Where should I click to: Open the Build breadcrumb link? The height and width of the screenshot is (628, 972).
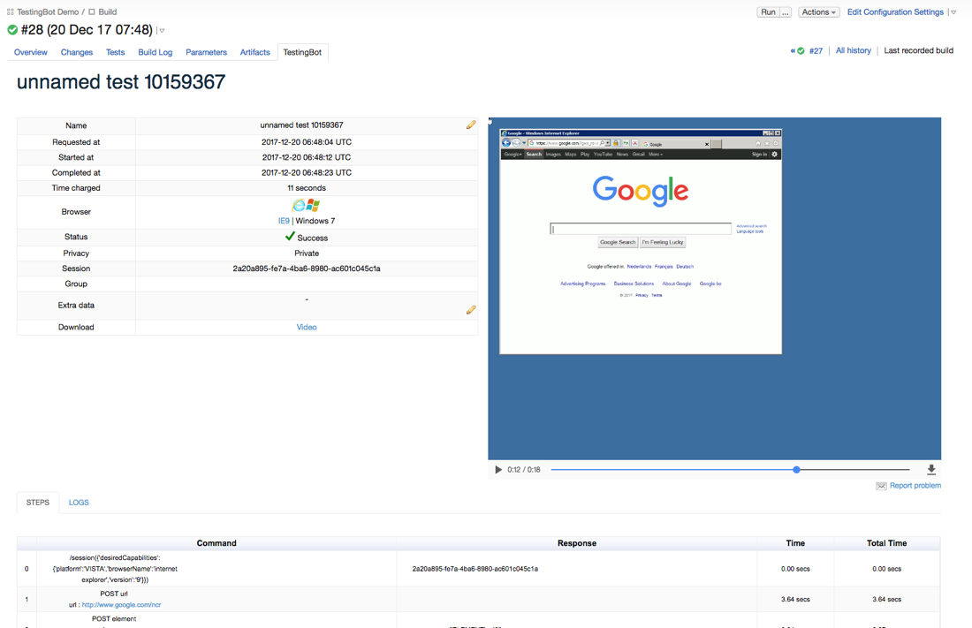[107, 11]
